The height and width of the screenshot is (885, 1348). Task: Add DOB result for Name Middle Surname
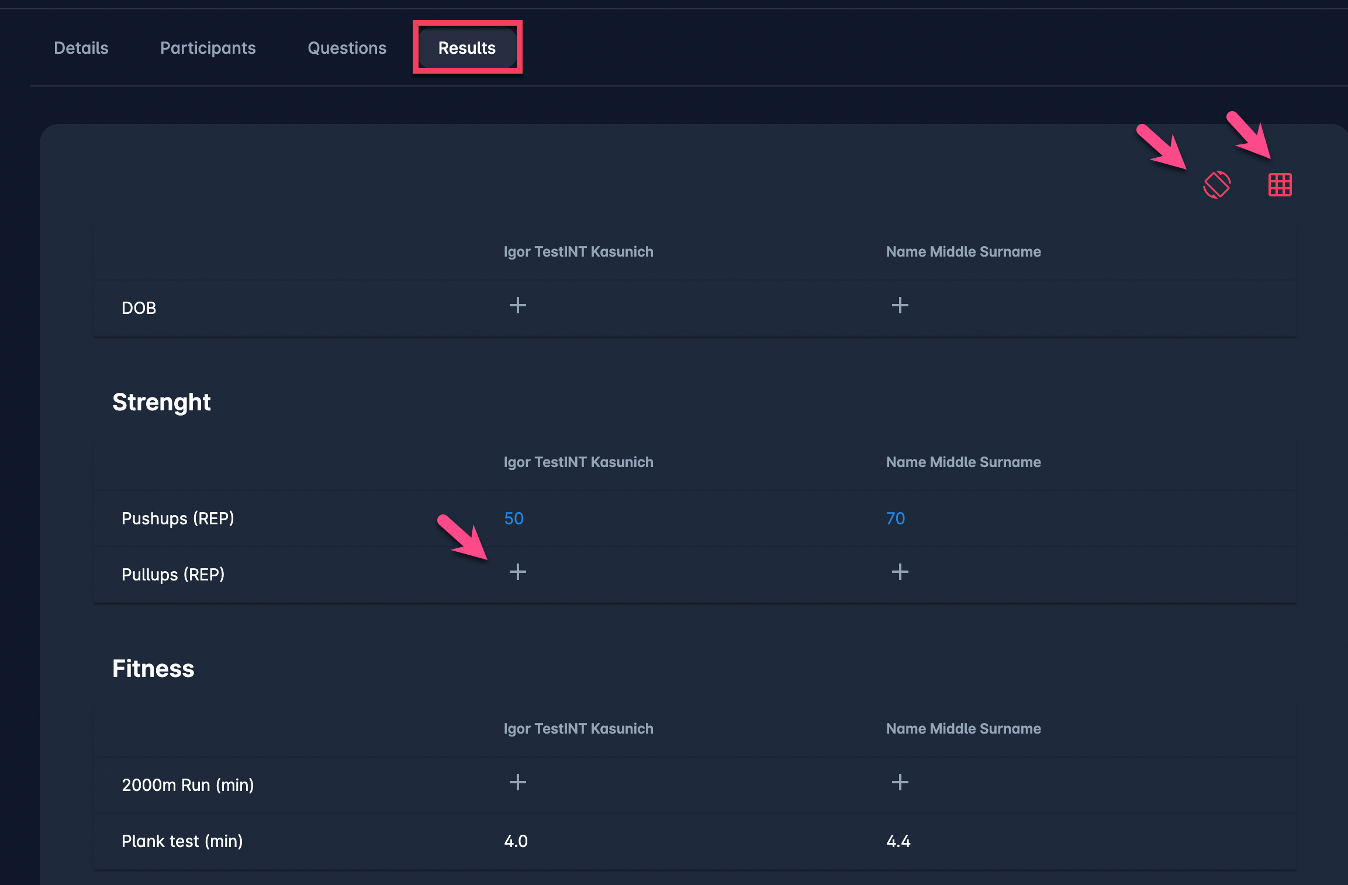pyautogui.click(x=900, y=305)
